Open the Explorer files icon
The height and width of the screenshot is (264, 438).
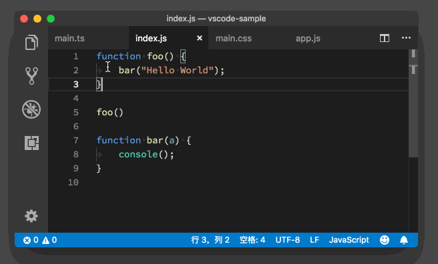31,43
